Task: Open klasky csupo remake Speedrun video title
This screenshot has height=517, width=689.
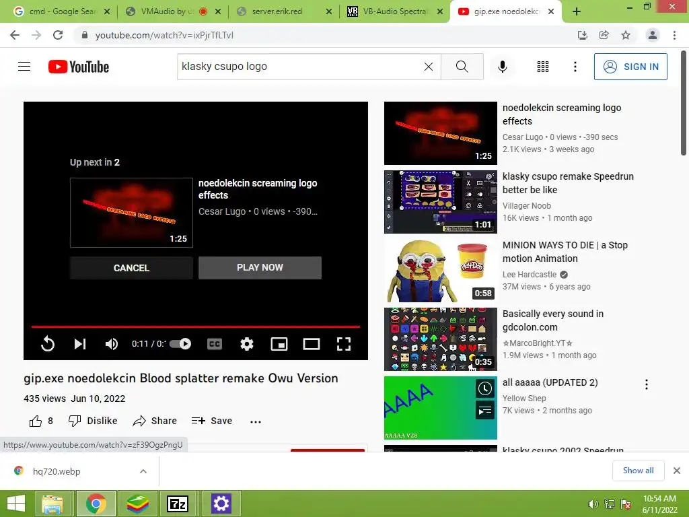Action: 568,183
